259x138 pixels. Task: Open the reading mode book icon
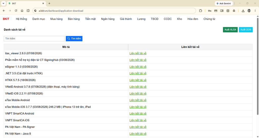coord(222,11)
